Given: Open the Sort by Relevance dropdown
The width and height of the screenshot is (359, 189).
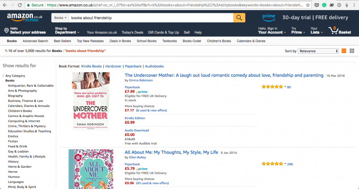Looking at the screenshot, I should pyautogui.click(x=318, y=51).
